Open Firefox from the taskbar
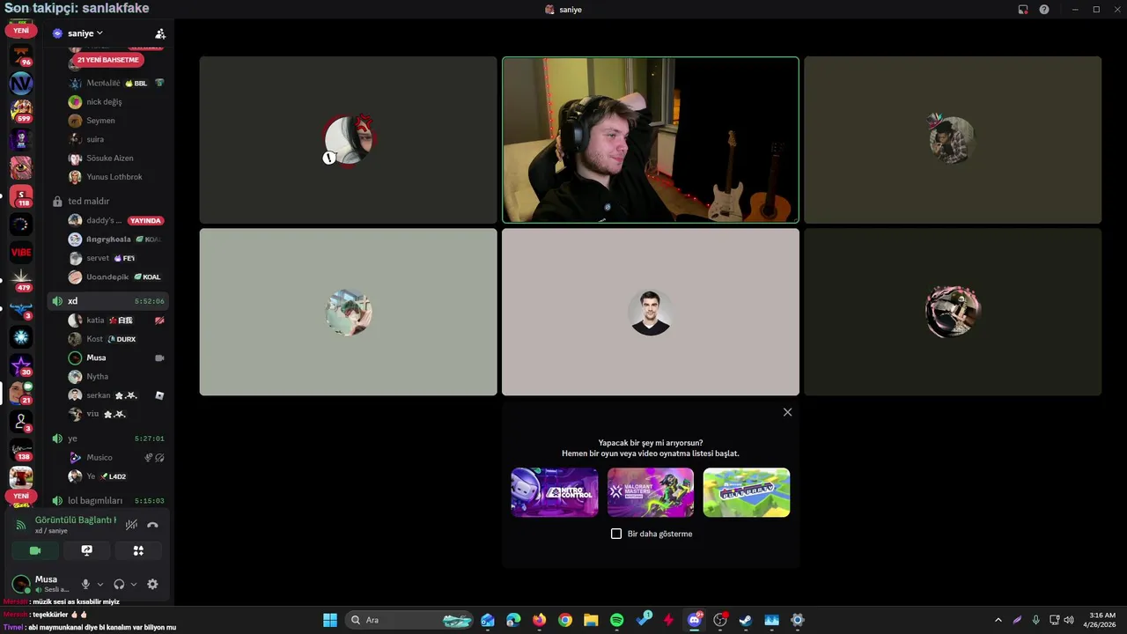Viewport: 1127px width, 634px height. click(540, 620)
